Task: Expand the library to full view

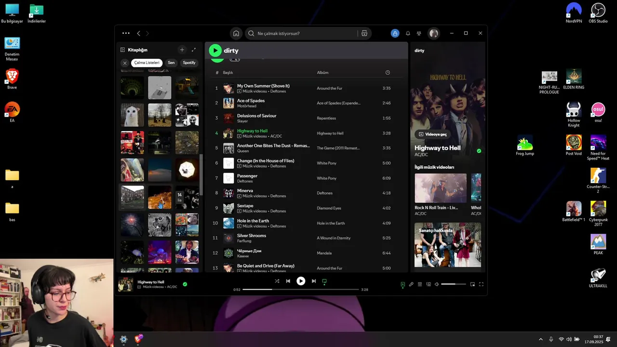Action: coord(194,50)
